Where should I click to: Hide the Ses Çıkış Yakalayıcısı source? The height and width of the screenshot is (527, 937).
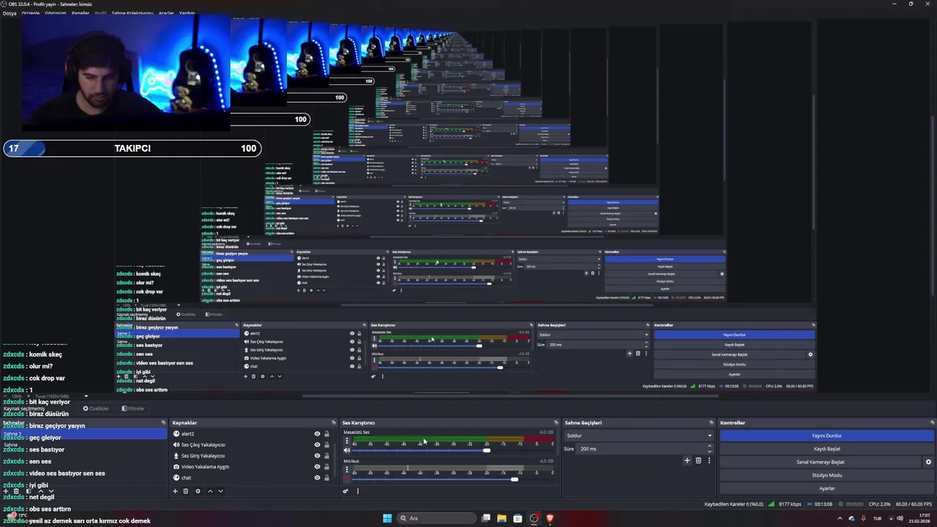point(317,445)
